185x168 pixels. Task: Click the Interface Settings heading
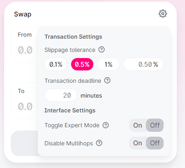(70, 110)
